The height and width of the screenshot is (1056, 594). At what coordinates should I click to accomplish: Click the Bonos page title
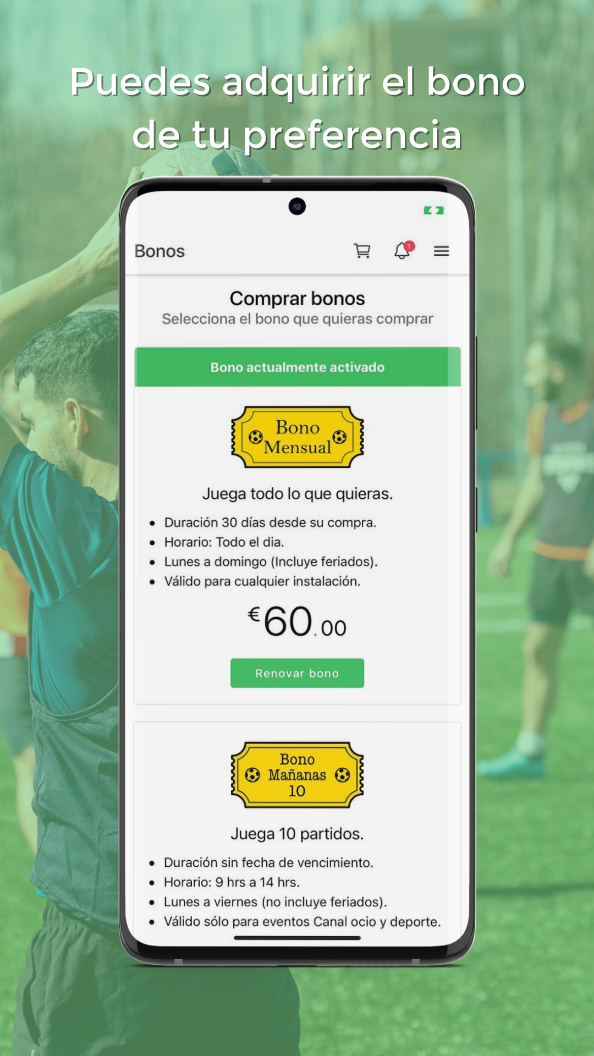click(159, 251)
